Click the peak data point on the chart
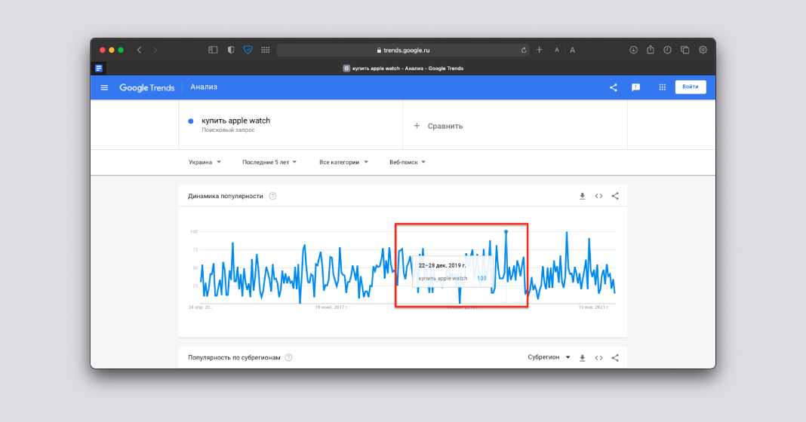 coord(506,231)
